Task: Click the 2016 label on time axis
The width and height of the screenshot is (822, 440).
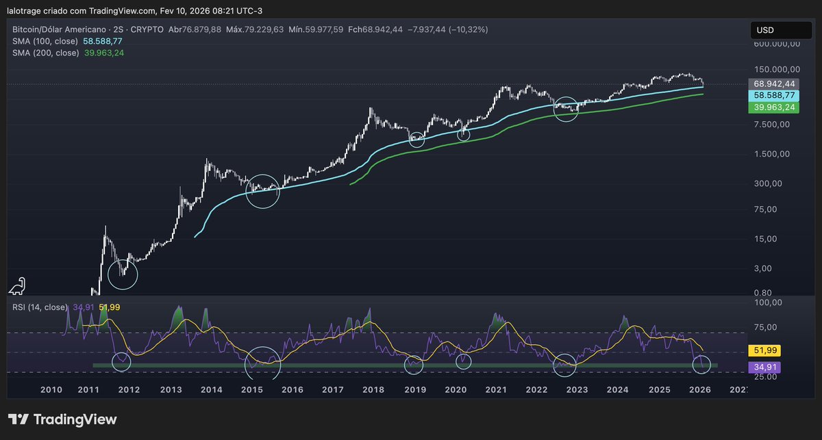Action: [x=292, y=389]
